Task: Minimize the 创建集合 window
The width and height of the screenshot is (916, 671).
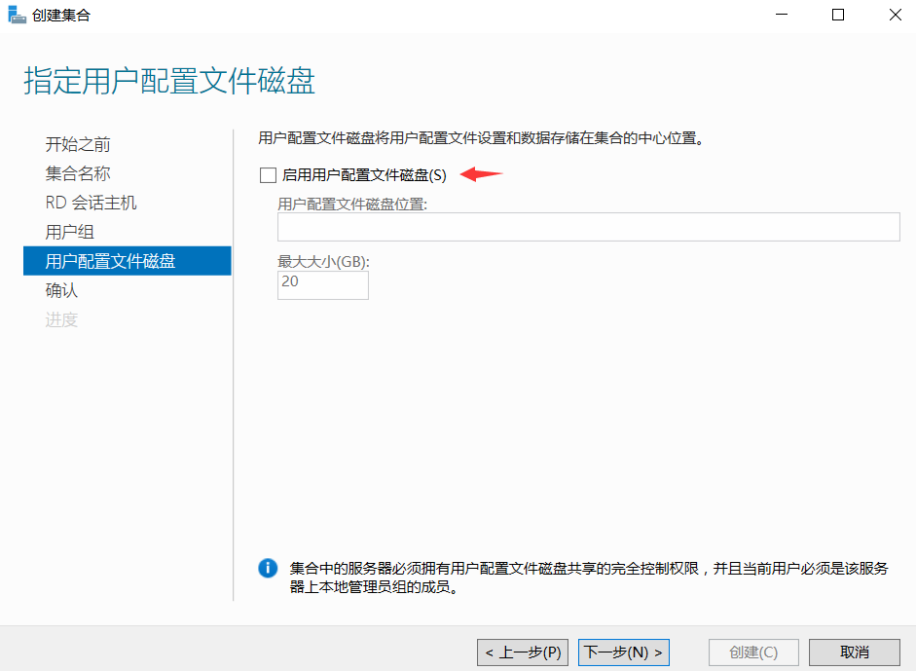Action: tap(783, 16)
